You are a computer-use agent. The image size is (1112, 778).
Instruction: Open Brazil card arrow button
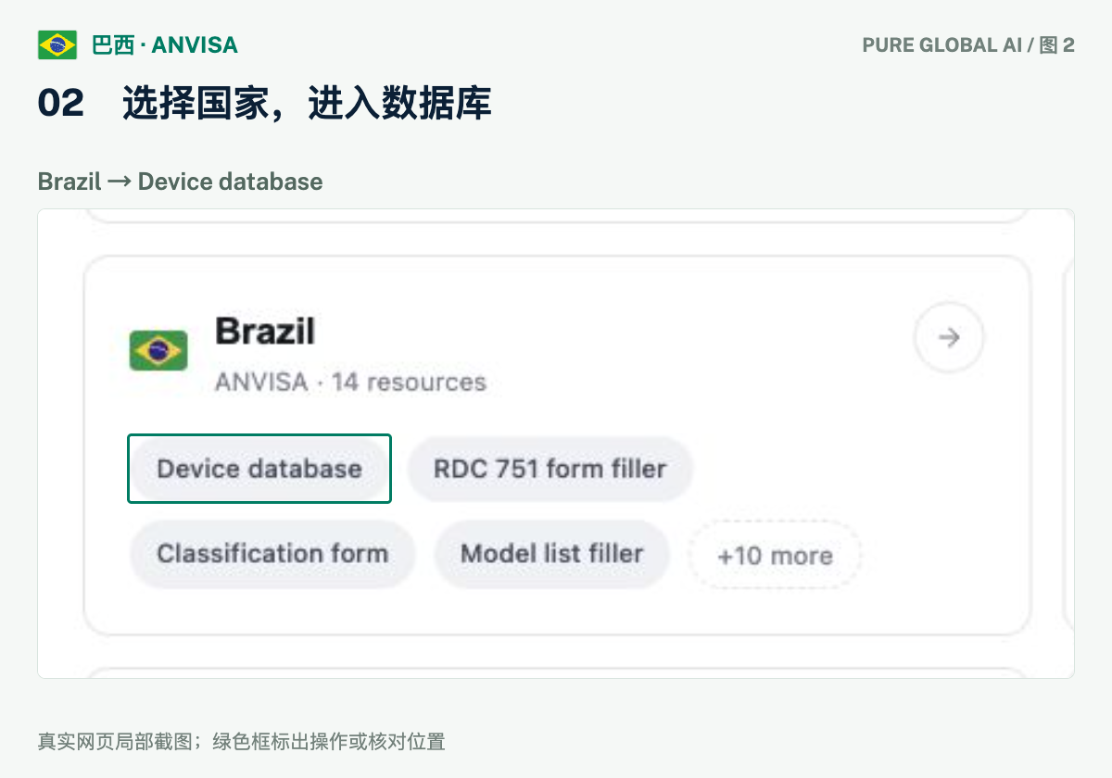[x=949, y=338]
